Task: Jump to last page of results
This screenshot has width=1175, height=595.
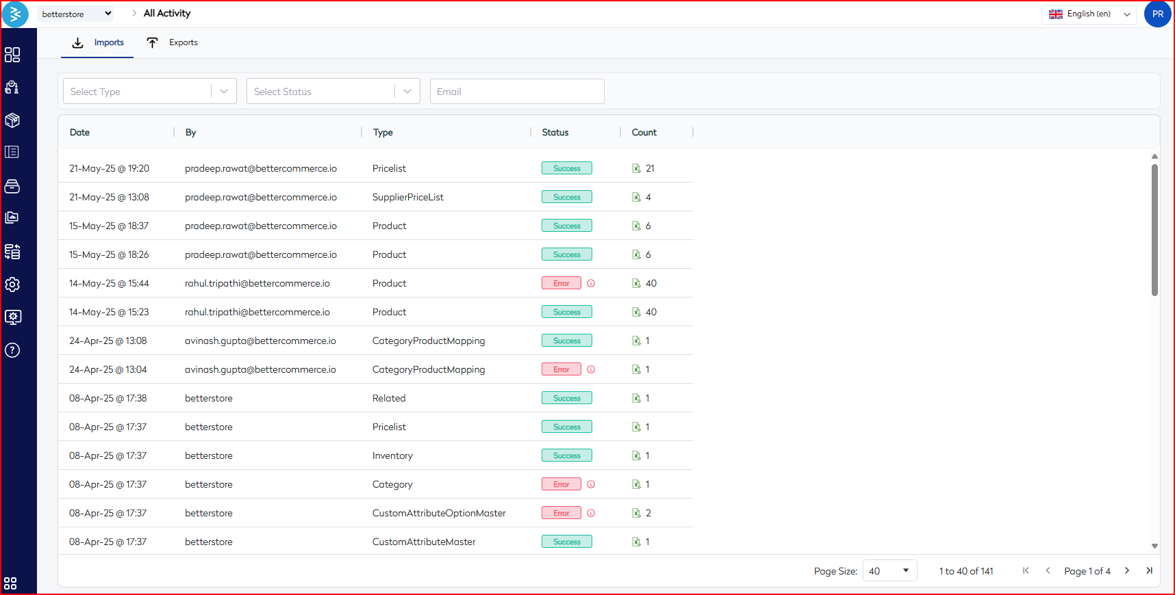Action: tap(1149, 570)
